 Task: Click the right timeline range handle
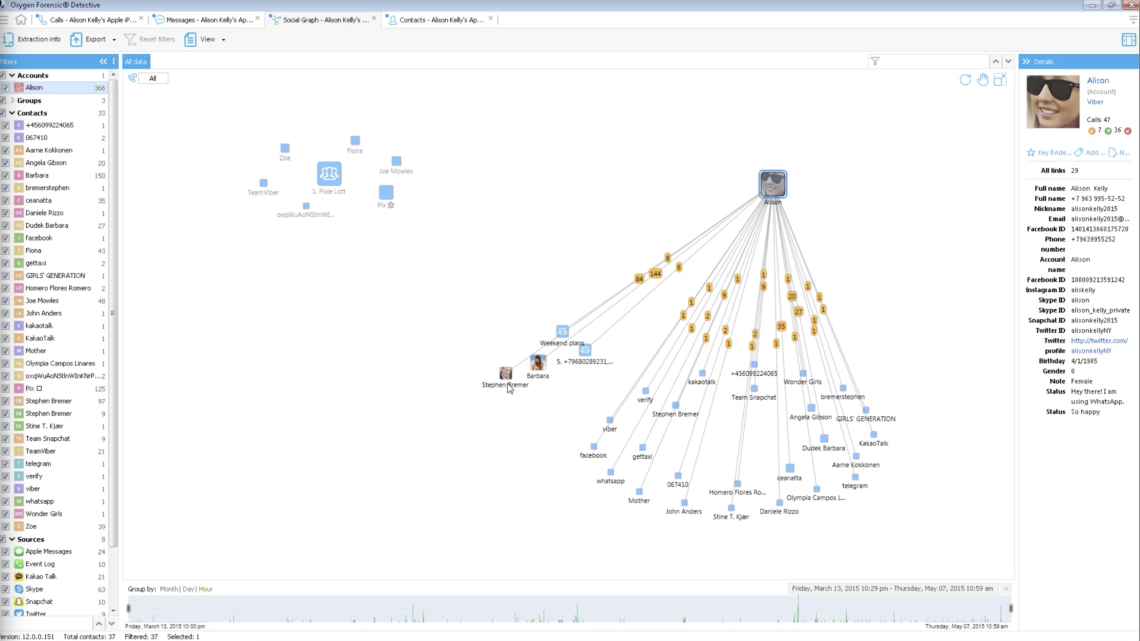pyautogui.click(x=1011, y=608)
